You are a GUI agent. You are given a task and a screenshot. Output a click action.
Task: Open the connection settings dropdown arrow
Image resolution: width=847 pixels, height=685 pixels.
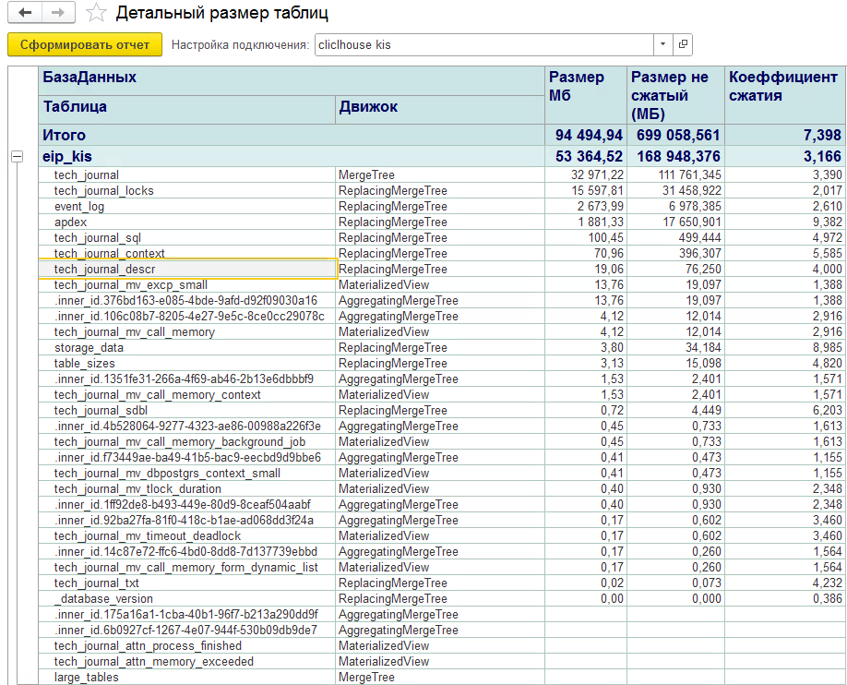[663, 44]
